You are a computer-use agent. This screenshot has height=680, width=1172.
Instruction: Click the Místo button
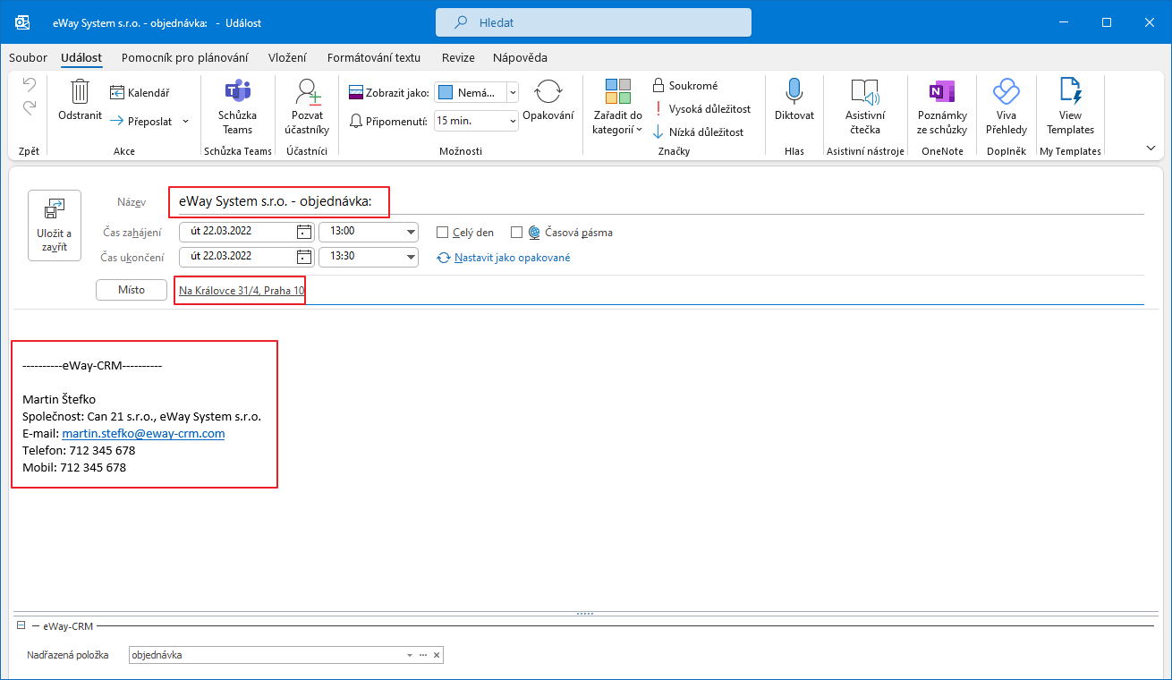[132, 290]
